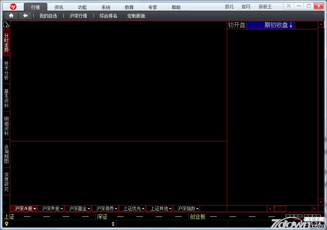Click the back arrow button
Screen dimensions: 327x230
[x=25, y=16]
